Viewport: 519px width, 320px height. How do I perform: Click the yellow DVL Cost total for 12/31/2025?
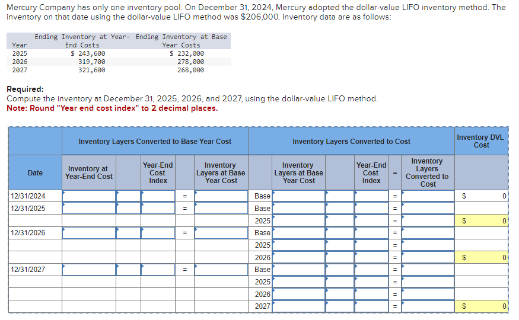click(481, 220)
